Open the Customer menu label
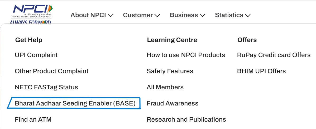316x129 pixels. (x=138, y=15)
